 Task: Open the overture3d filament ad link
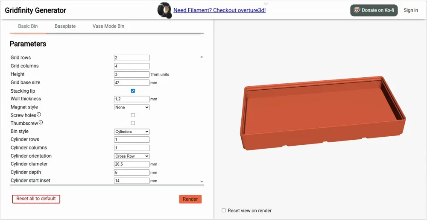[x=219, y=10]
